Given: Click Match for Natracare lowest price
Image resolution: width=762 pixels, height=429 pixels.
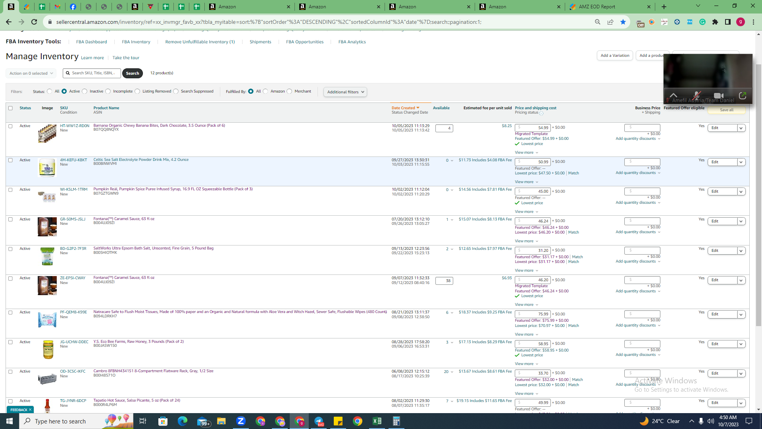Looking at the screenshot, I should click(573, 326).
